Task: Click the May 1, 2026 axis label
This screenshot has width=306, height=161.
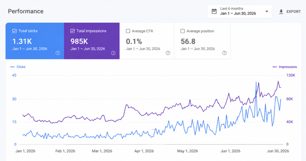Action: pos(188,151)
